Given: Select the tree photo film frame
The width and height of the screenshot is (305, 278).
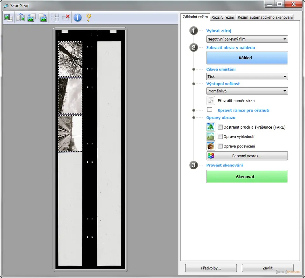Looking at the screenshot, I should [70, 59].
